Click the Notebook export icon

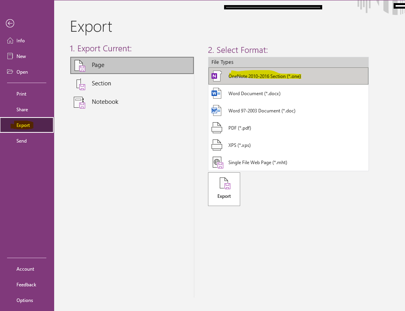coord(80,103)
